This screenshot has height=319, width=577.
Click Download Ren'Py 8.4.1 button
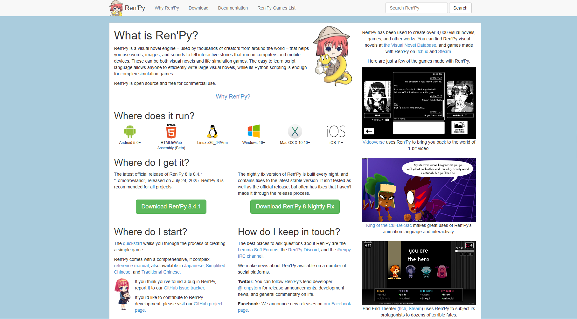[x=171, y=207]
